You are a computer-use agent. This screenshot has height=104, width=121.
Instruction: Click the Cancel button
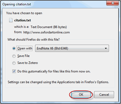pyautogui.click(x=104, y=95)
